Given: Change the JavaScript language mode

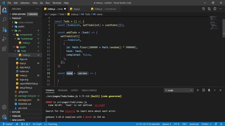Looking at the screenshot, I should tap(194, 124).
